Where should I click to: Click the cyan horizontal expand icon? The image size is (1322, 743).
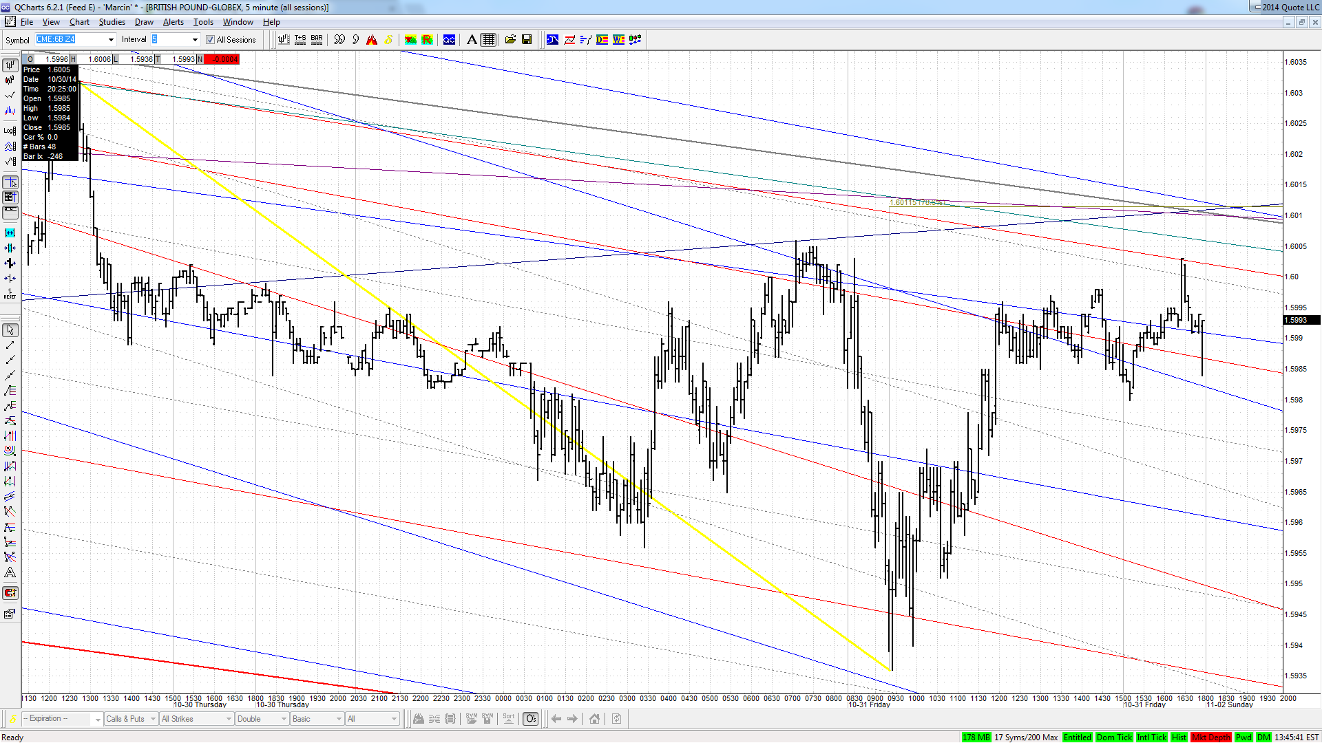point(10,233)
